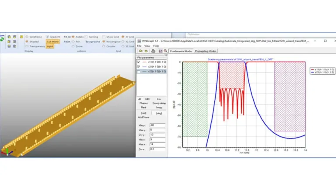Click the WNGraph title bar app icon
This screenshot has width=336, height=184.
[139, 41]
